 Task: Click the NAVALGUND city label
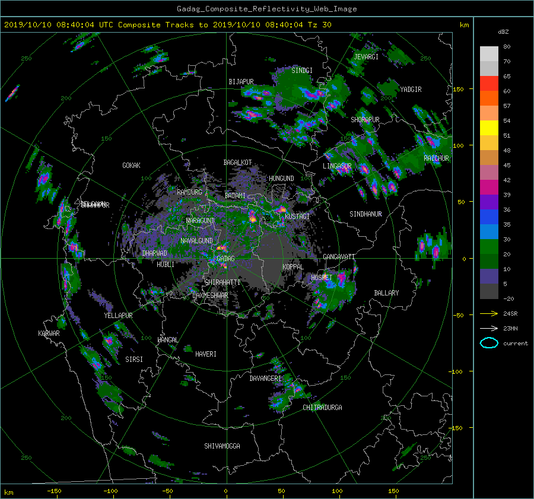tap(196, 241)
